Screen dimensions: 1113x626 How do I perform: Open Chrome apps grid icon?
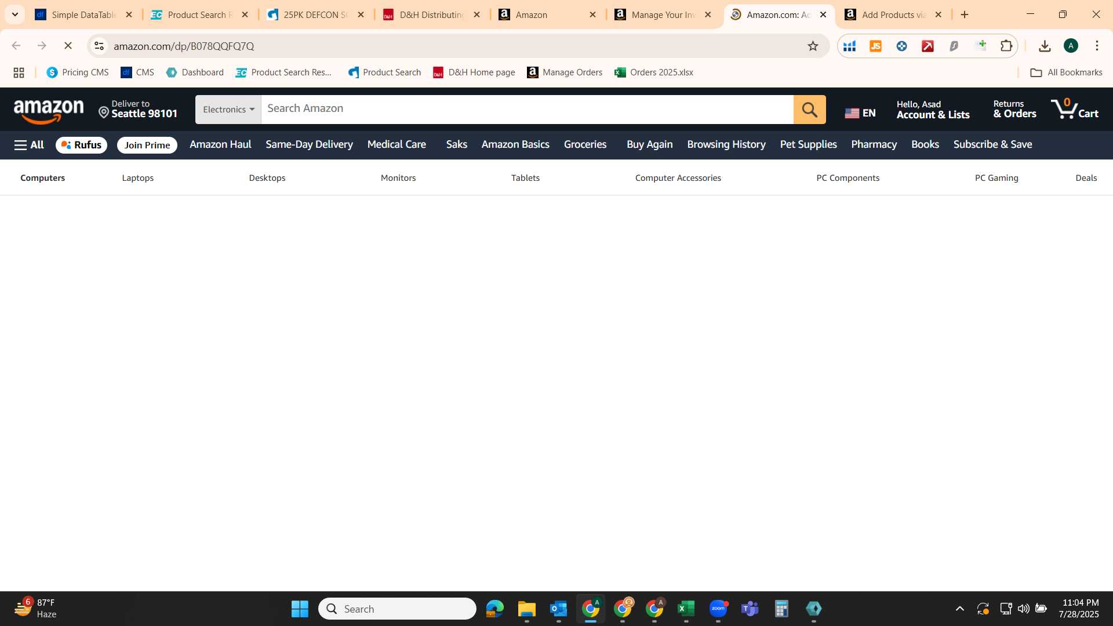tap(19, 72)
